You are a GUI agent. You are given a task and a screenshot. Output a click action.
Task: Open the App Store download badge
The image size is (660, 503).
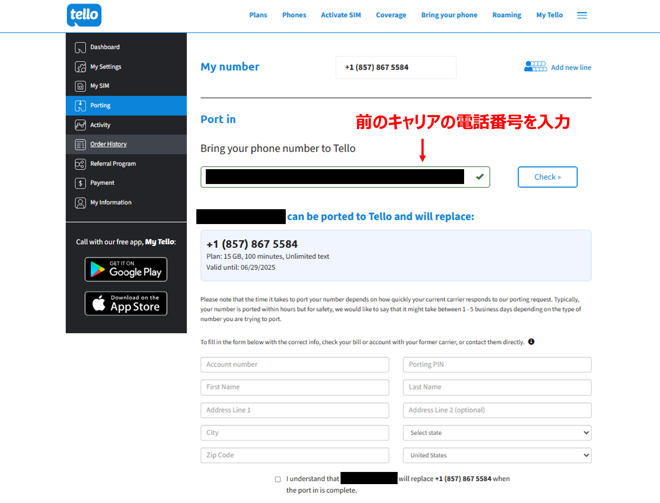(x=126, y=303)
